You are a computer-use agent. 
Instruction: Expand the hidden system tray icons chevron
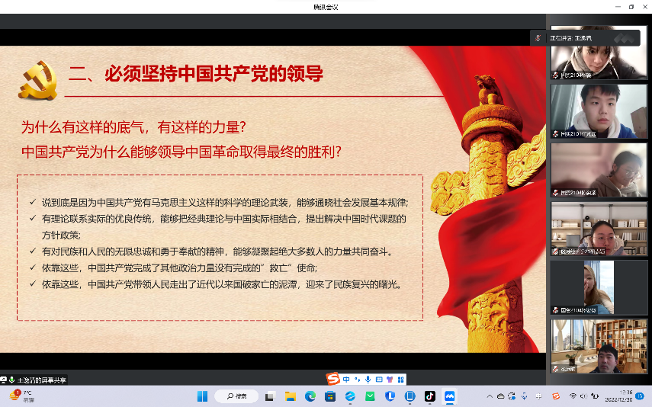click(490, 396)
